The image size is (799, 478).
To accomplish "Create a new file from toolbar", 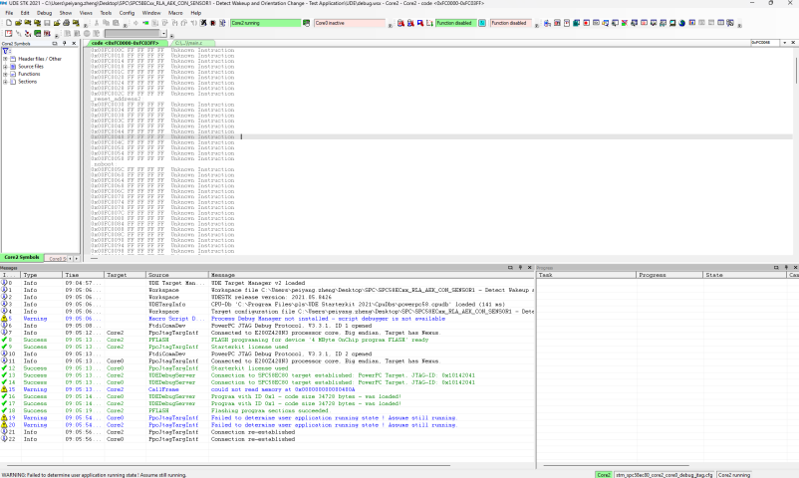I will tap(9, 23).
